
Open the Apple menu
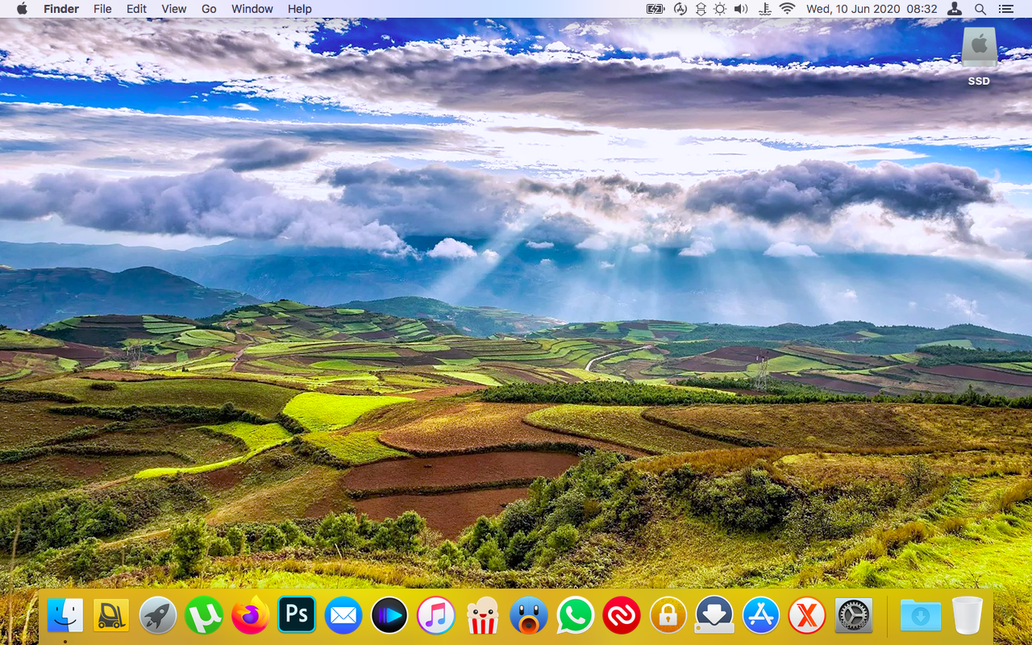[22, 9]
